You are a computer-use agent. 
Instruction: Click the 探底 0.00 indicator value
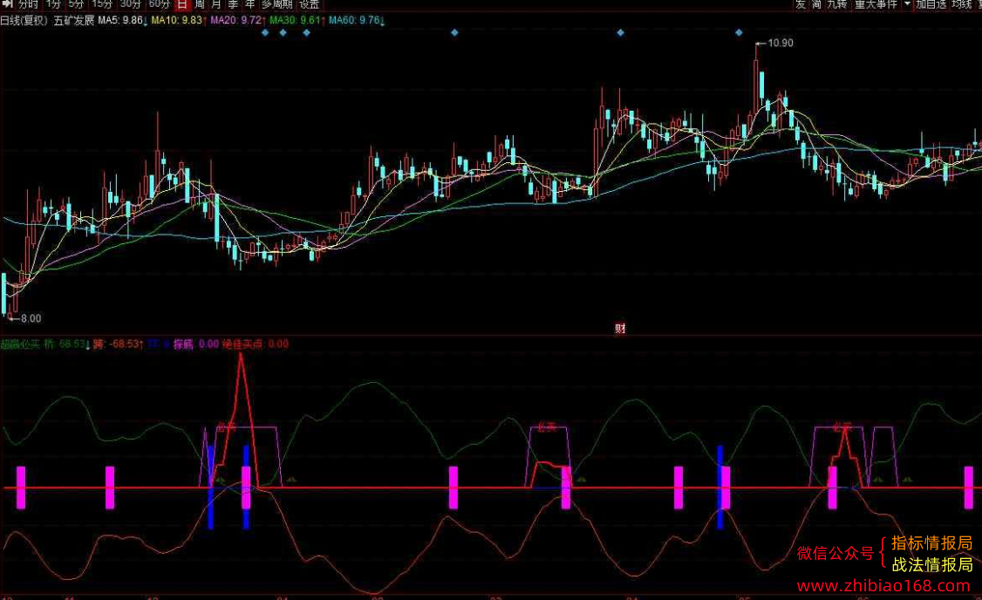pos(196,344)
